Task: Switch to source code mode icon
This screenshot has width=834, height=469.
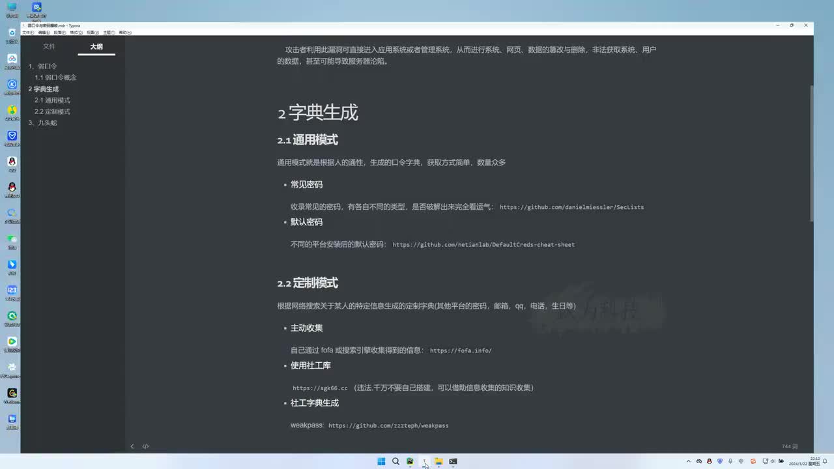Action: [145, 446]
